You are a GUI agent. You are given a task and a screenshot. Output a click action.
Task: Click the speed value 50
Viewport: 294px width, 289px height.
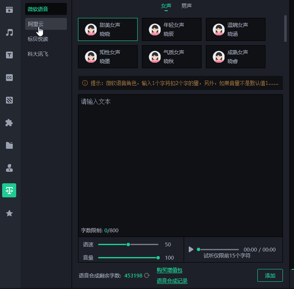point(168,244)
